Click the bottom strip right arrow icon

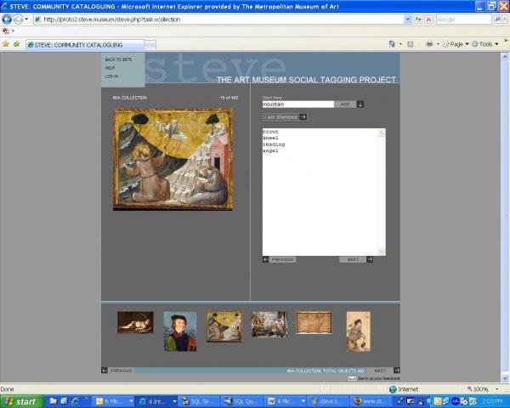397,371
